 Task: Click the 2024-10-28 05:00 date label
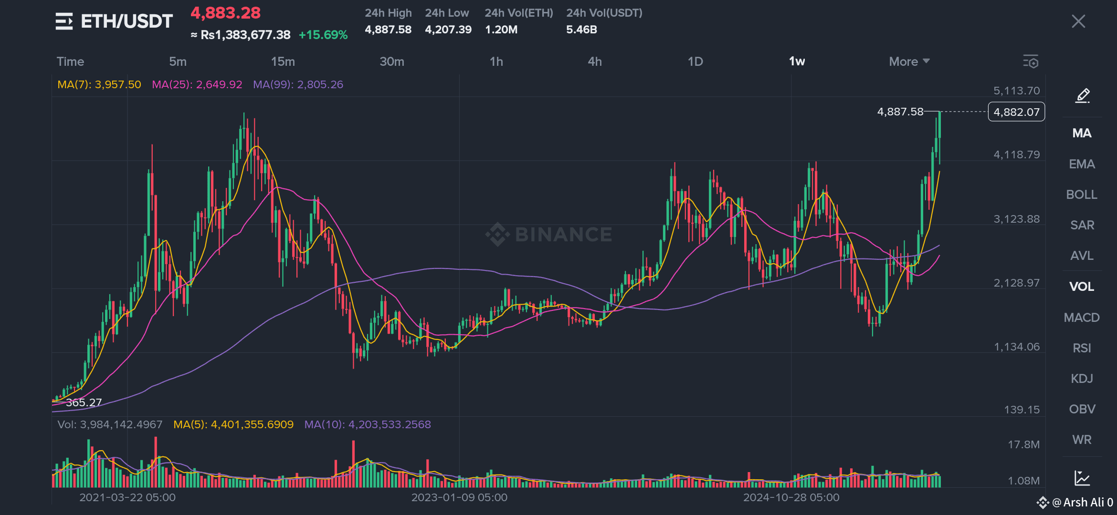(791, 497)
